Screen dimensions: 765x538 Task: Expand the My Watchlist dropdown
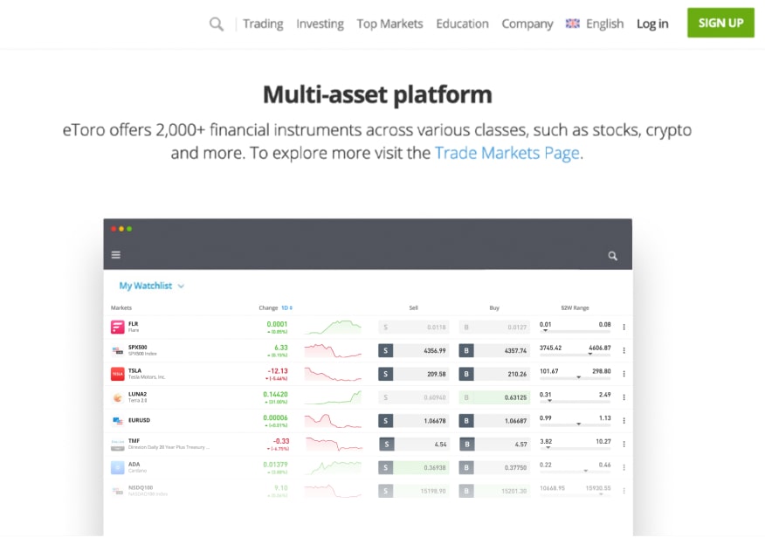click(182, 286)
